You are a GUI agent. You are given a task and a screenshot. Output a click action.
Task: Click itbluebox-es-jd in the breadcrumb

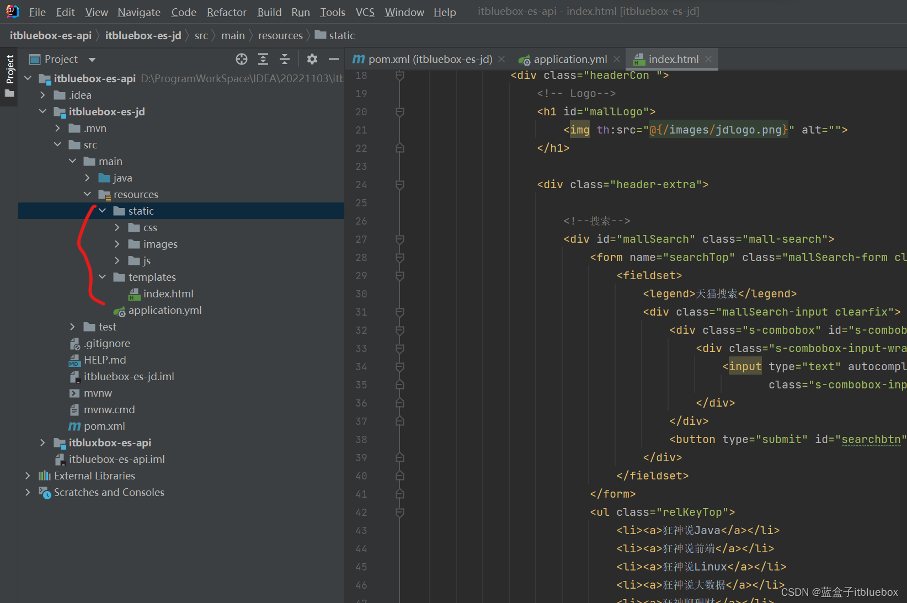coord(143,35)
